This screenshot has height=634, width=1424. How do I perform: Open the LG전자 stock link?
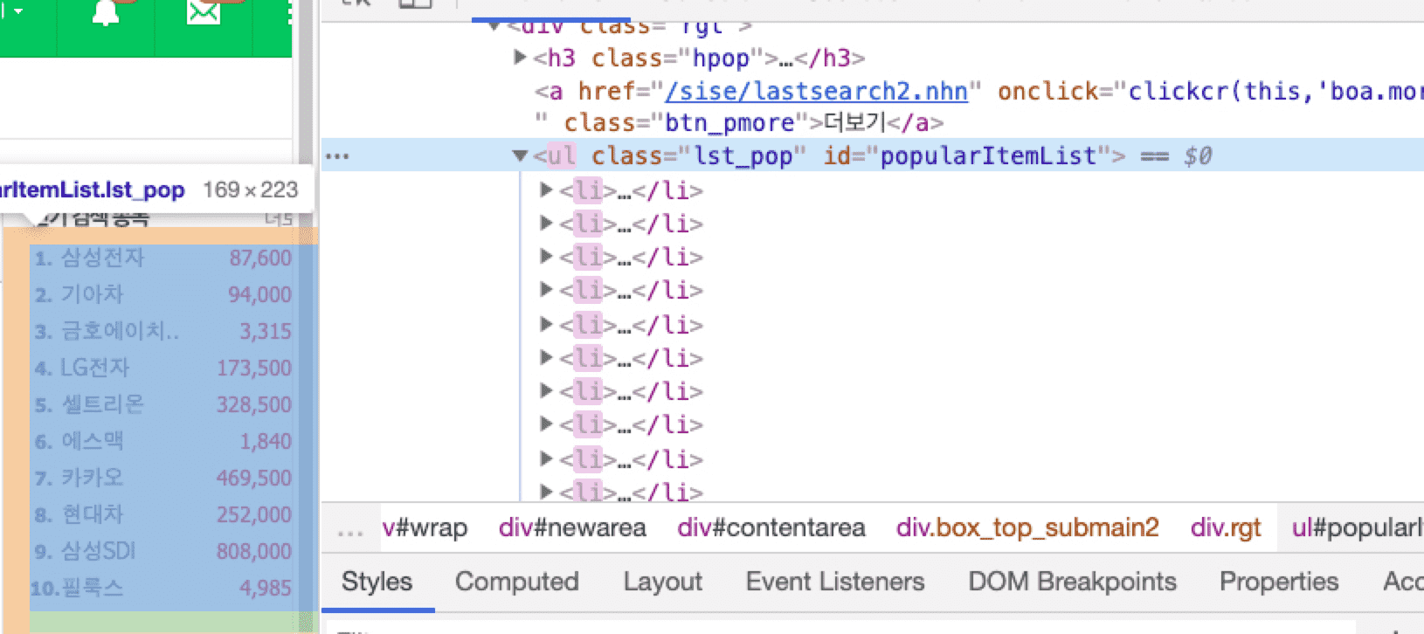(x=94, y=368)
